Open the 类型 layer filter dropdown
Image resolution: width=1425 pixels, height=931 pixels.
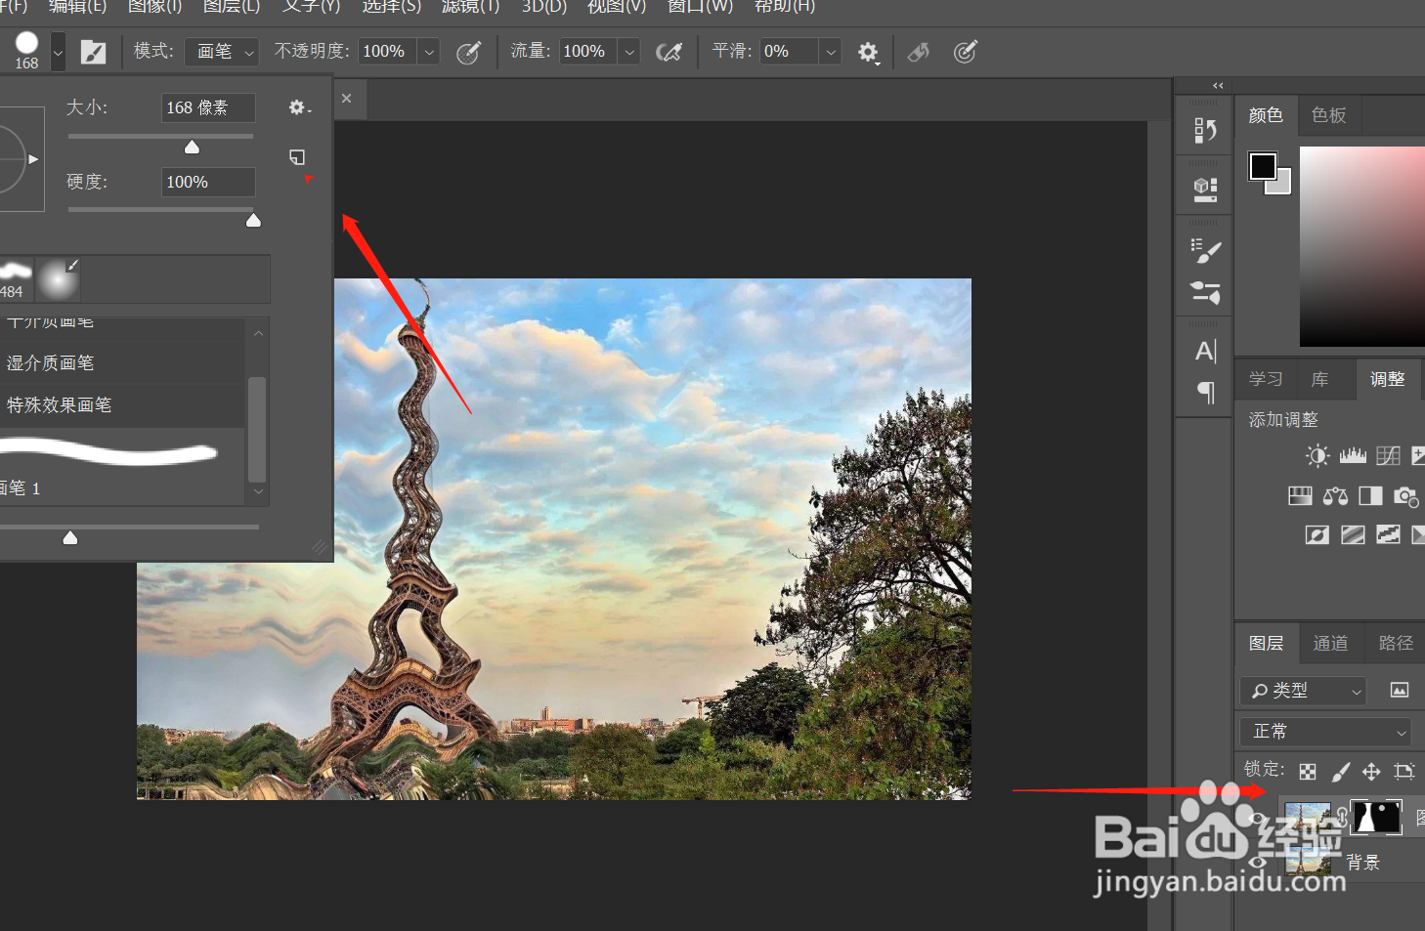(1303, 691)
